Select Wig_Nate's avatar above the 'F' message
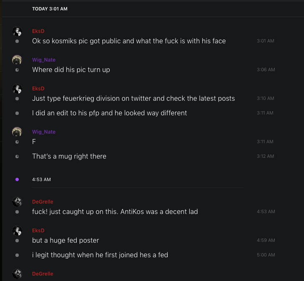 (17, 132)
